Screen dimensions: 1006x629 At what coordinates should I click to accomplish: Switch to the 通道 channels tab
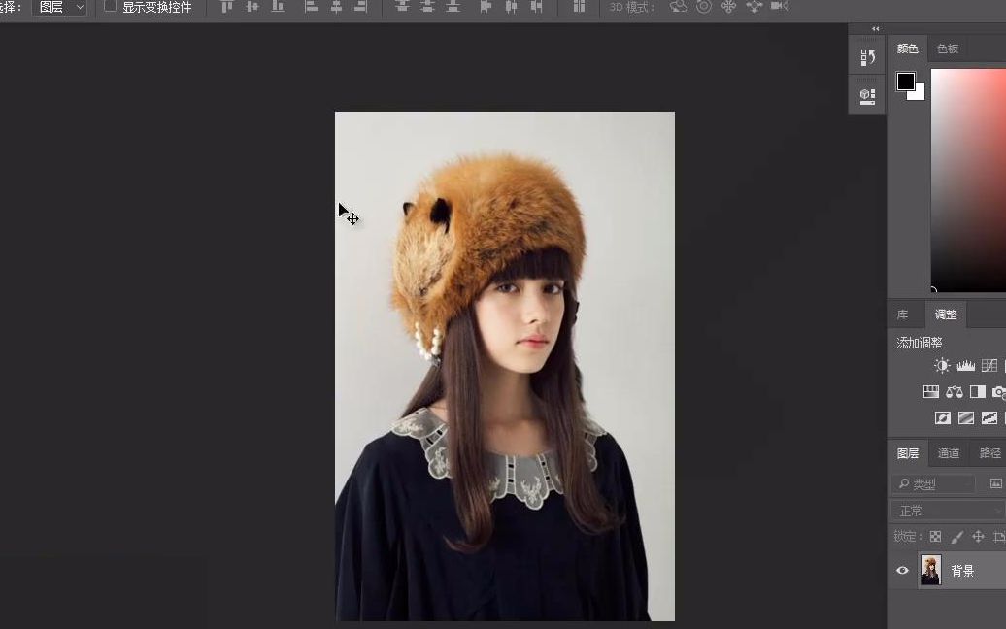(x=949, y=452)
